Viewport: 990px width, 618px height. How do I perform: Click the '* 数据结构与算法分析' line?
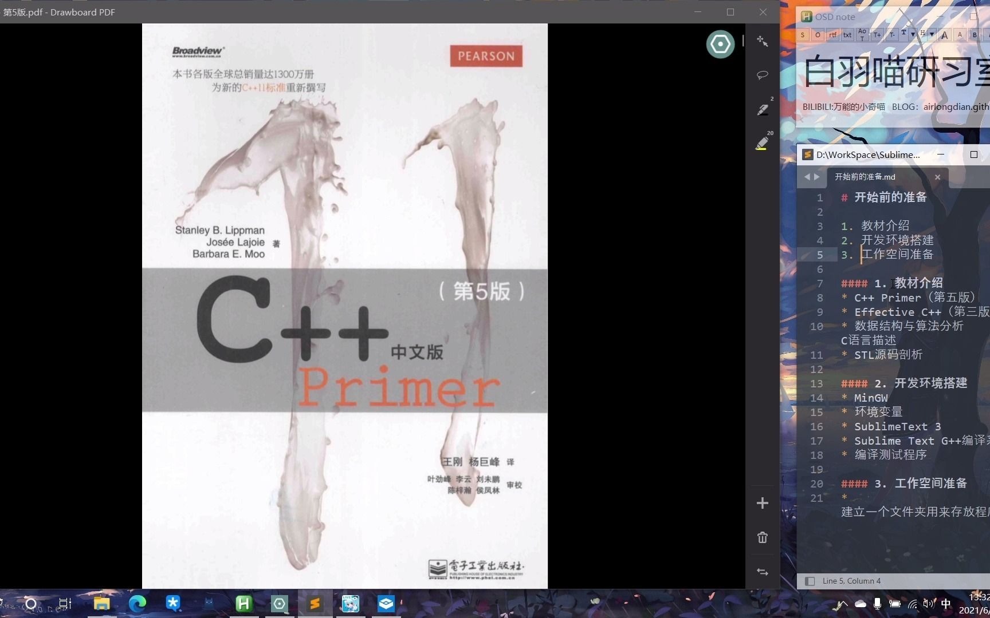(902, 326)
